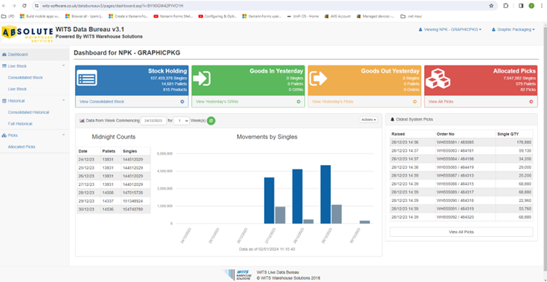
Task: Toggle the browser side panel icon
Action: tap(522, 6)
